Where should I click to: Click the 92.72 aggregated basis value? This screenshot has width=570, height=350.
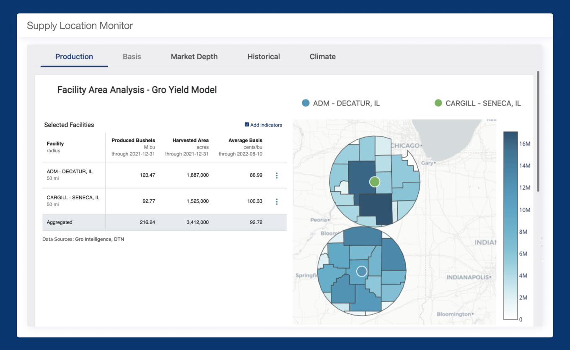click(x=256, y=222)
